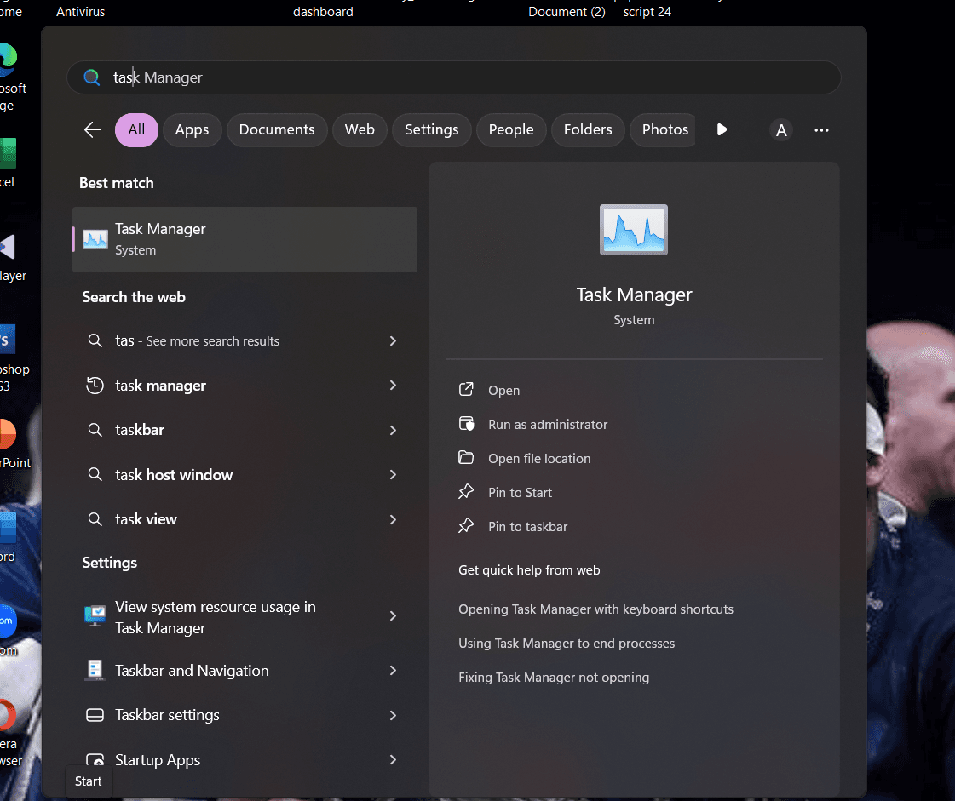Select the Documents filter tab
The height and width of the screenshot is (801, 955).
[x=277, y=130]
